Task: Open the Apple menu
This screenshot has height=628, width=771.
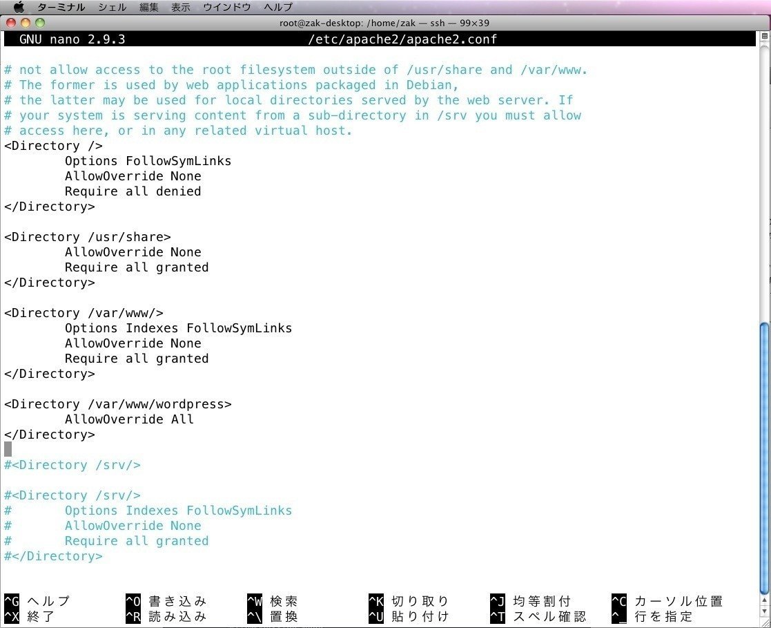Action: click(x=19, y=7)
